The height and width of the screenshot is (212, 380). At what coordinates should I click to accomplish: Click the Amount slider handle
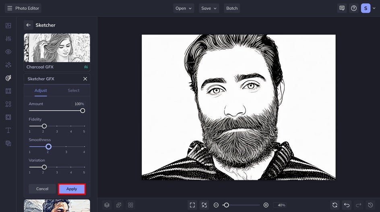coord(83,110)
